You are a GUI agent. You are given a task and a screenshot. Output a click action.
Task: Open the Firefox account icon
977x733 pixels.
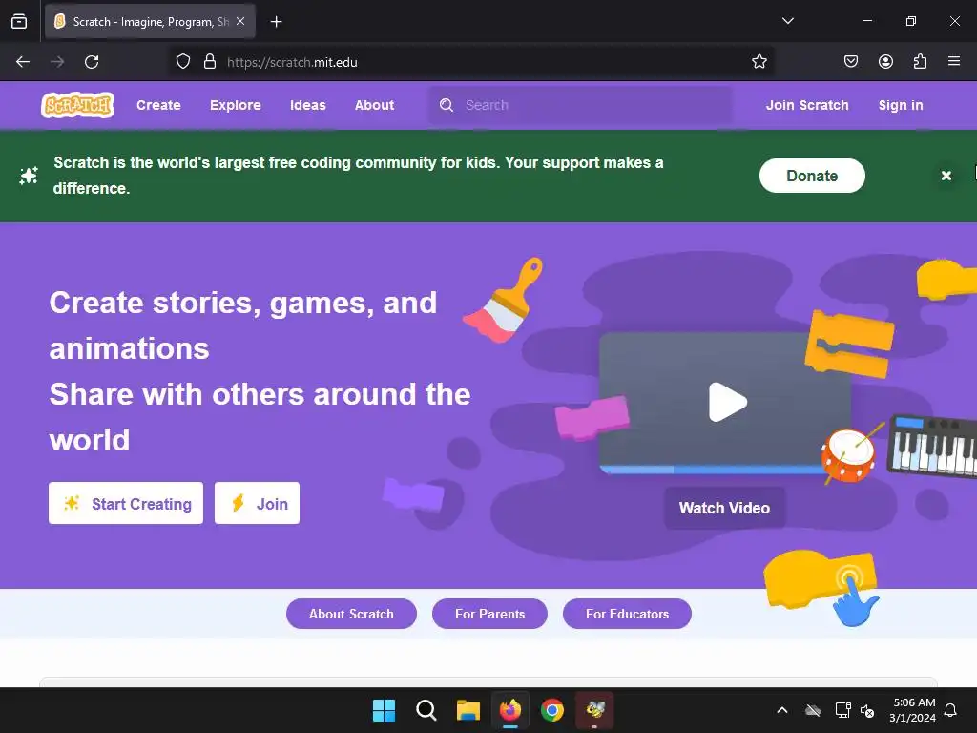pyautogui.click(x=885, y=62)
